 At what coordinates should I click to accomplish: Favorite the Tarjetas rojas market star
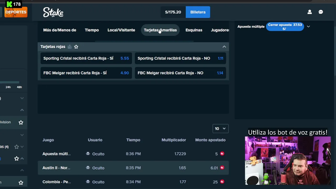pos(76,47)
